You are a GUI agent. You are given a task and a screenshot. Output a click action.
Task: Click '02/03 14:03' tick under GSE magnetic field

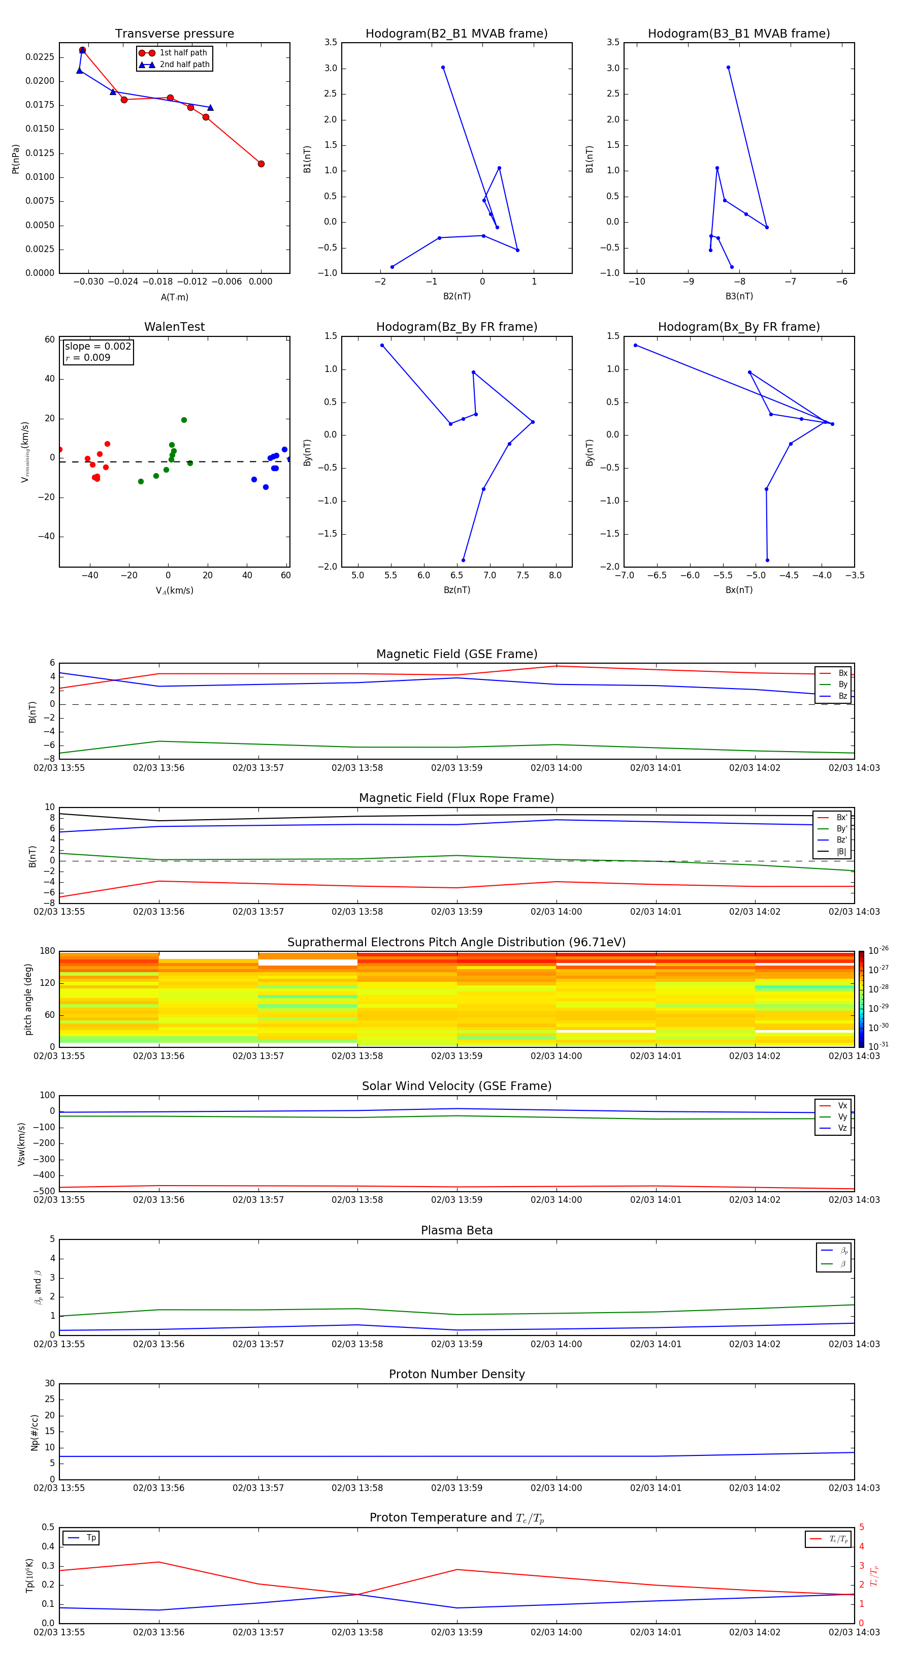coord(854,768)
